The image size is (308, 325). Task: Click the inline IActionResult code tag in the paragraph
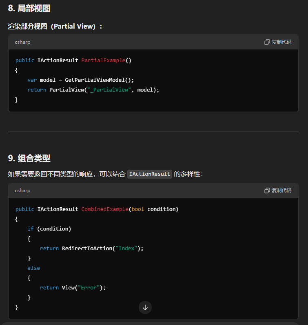point(150,174)
